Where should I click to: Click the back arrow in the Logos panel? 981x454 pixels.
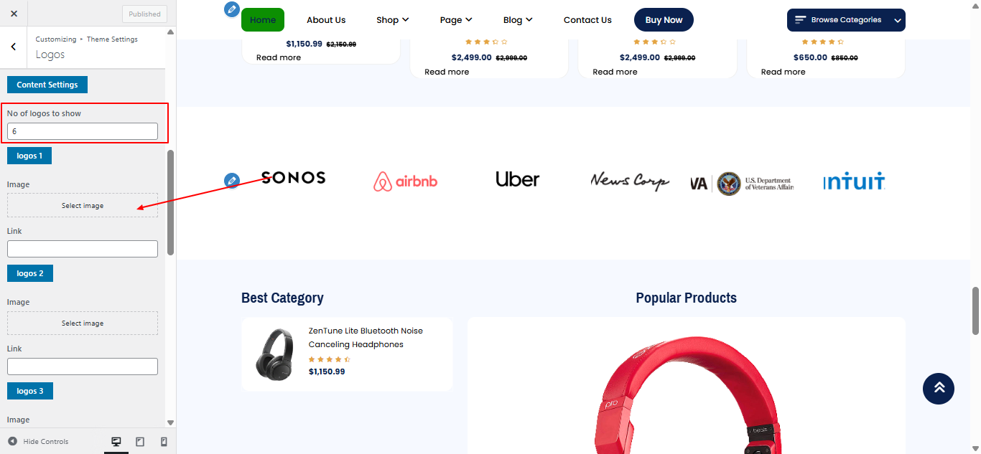14,46
